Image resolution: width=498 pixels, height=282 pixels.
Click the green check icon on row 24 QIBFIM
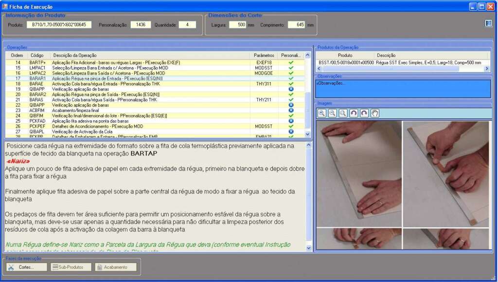291,116
